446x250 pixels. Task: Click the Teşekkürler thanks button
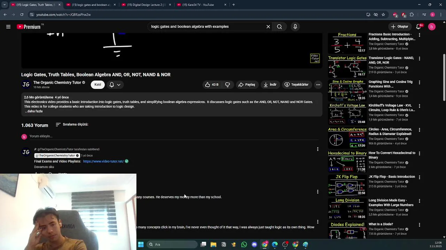pyautogui.click(x=297, y=85)
